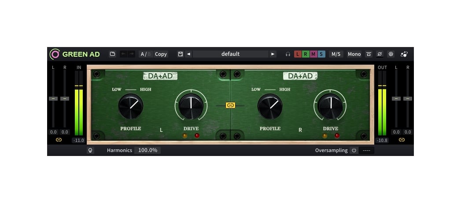Image resolution: width=461 pixels, height=203 pixels.
Task: Click the Harmonics 100.0% value field
Action: coord(148,150)
